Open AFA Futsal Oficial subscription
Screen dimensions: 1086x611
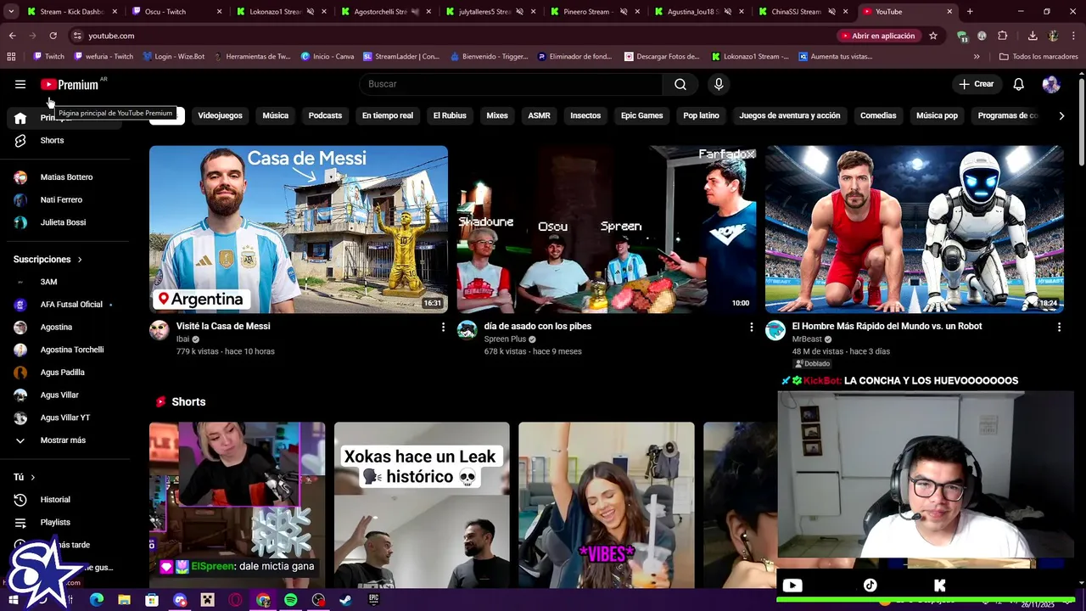(71, 305)
